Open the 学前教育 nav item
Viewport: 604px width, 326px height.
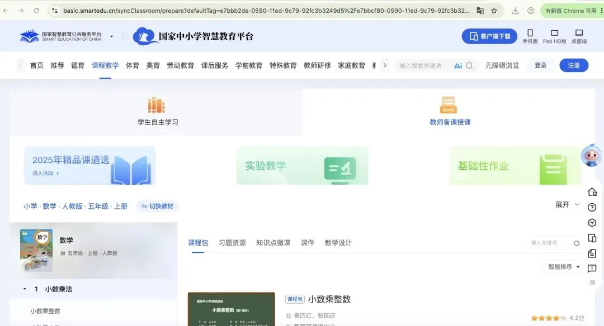click(x=249, y=65)
